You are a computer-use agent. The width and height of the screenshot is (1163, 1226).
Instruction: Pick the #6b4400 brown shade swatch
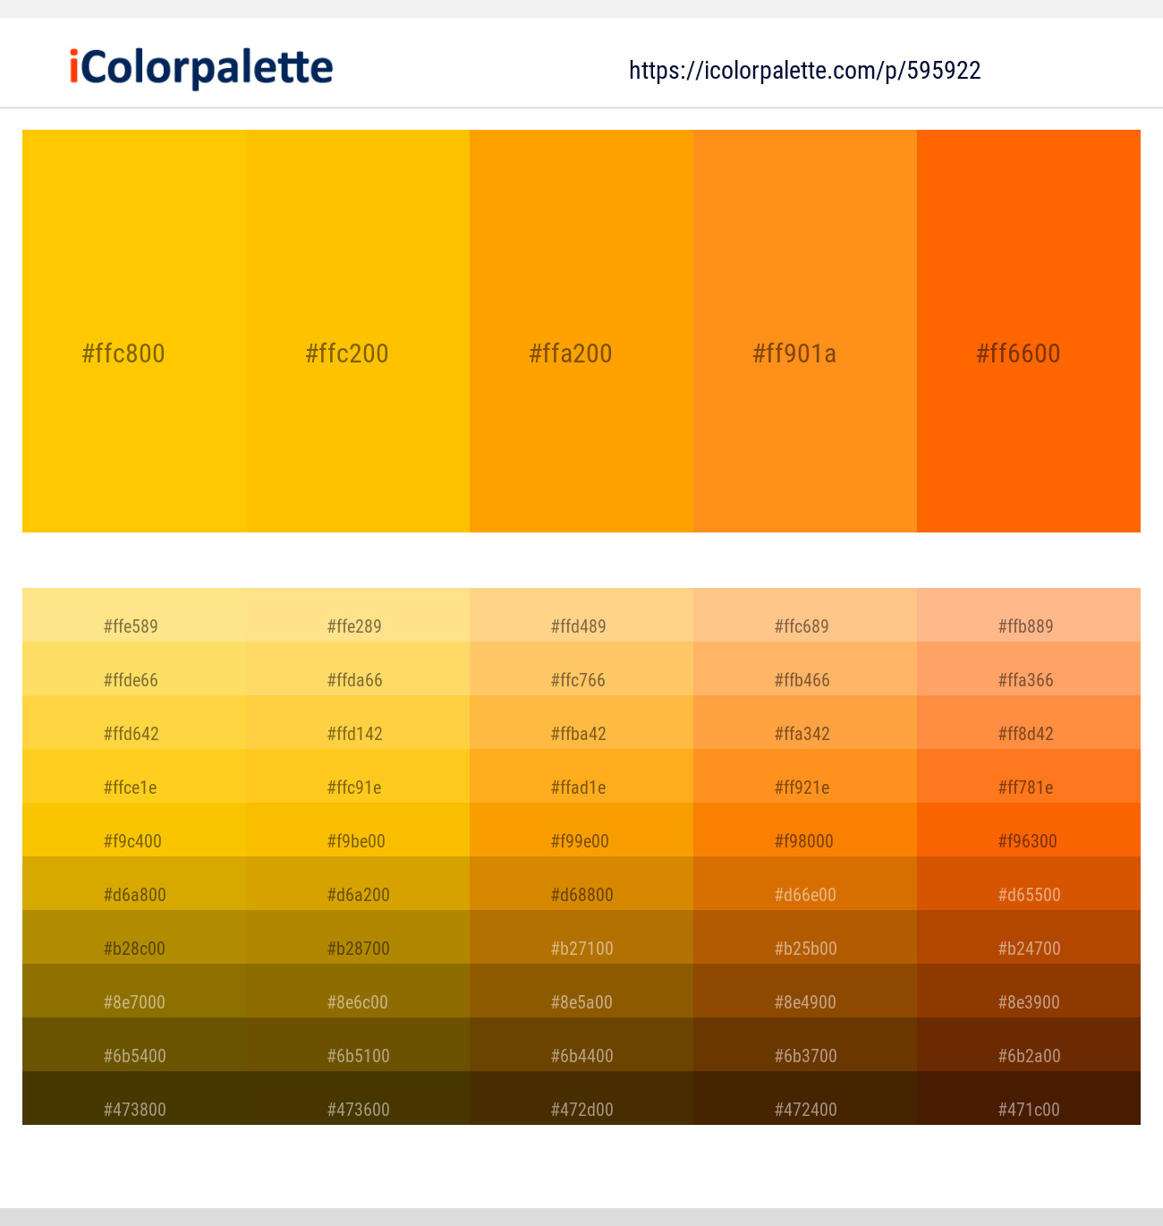(581, 1045)
